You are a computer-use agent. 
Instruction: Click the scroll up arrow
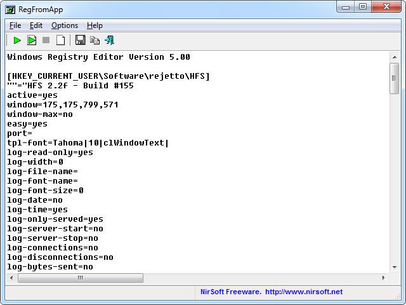point(395,57)
